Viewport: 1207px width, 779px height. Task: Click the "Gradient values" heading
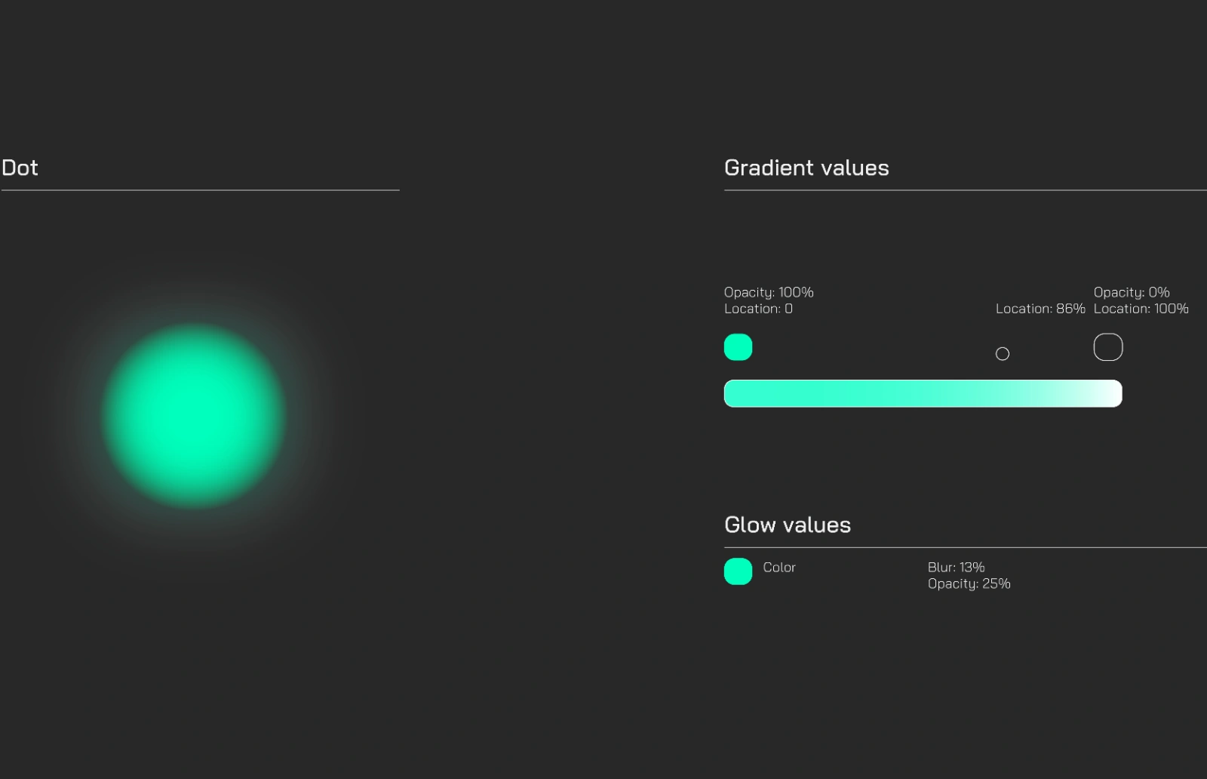tap(806, 168)
